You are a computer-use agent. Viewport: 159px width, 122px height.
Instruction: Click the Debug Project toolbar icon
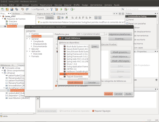[x=66, y=9]
